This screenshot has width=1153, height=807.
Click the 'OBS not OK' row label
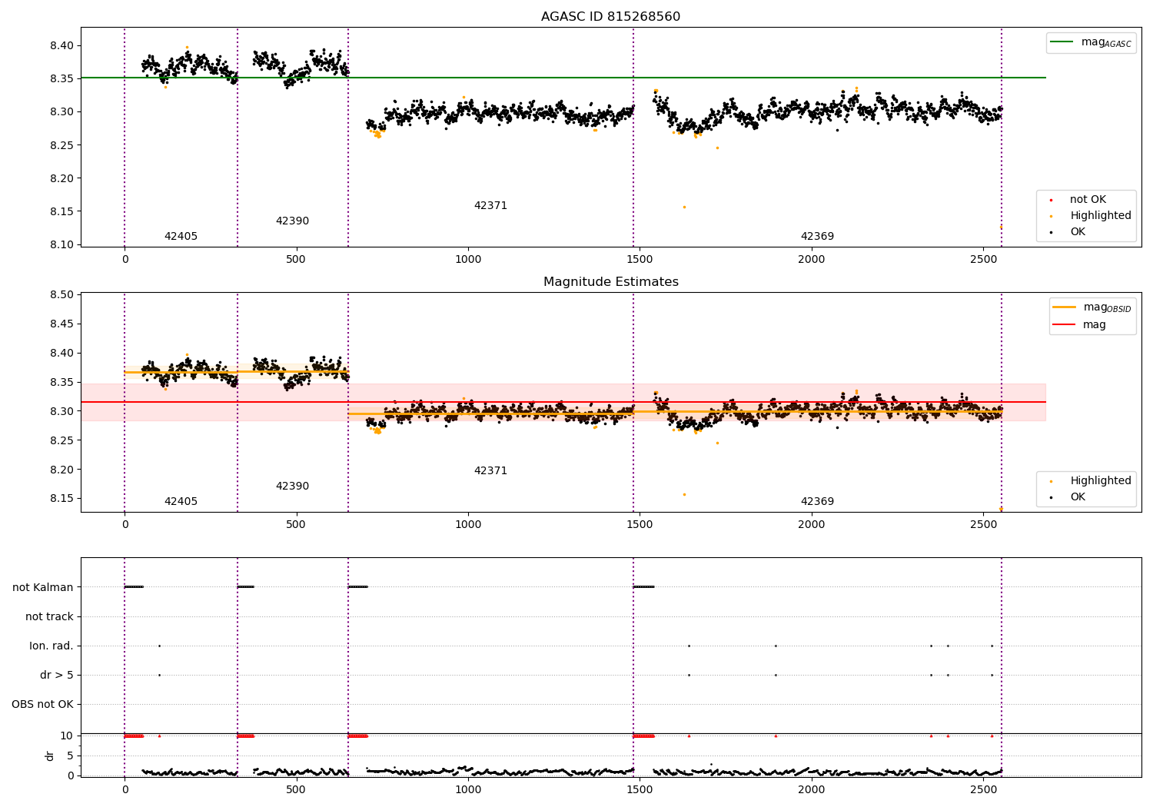[42, 705]
